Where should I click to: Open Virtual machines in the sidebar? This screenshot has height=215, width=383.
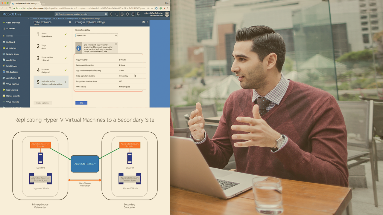click(13, 84)
